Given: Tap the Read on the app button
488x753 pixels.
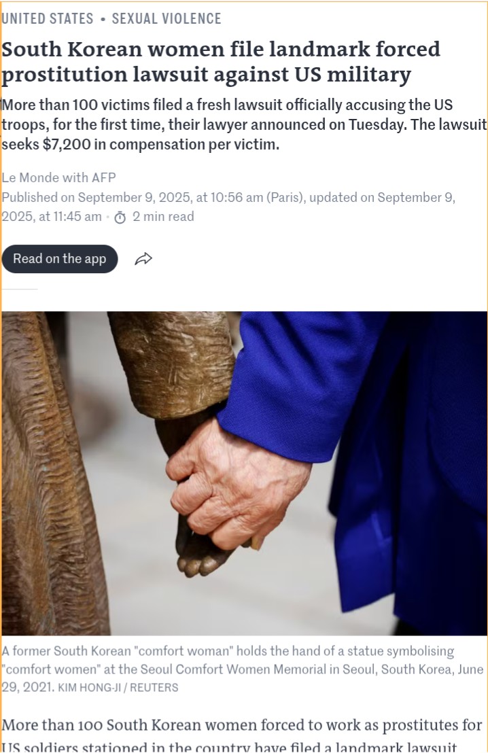Looking at the screenshot, I should click(60, 259).
